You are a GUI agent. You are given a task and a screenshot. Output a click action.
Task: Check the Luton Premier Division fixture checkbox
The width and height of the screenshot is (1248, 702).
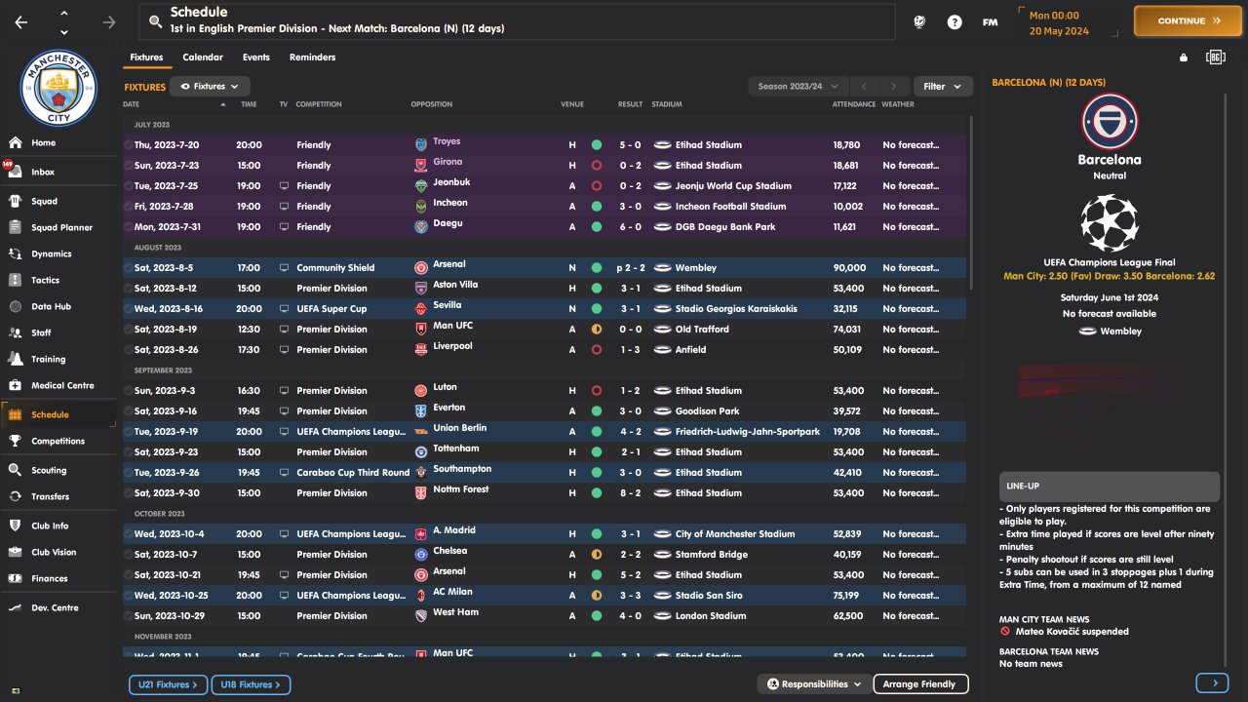[128, 390]
